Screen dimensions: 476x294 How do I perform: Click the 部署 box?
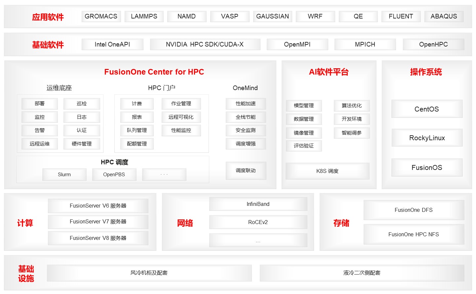[x=40, y=104]
